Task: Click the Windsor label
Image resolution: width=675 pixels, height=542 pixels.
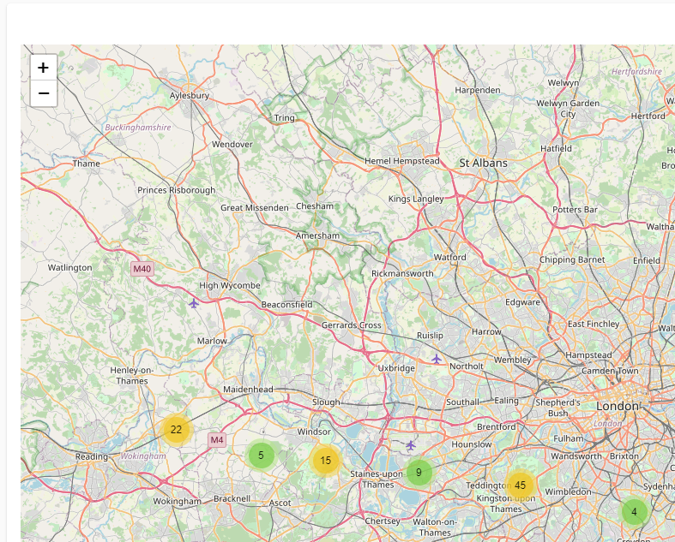Action: [314, 432]
